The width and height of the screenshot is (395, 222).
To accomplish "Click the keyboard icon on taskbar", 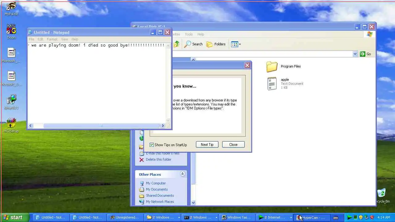I will click(x=336, y=218).
